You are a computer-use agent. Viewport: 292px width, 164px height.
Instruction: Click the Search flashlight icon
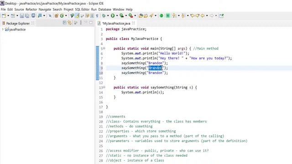pos(151,16)
